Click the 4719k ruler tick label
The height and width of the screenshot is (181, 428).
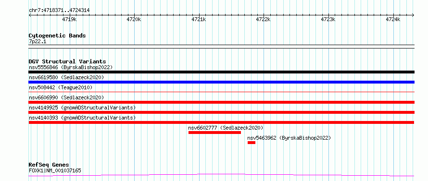(x=69, y=19)
